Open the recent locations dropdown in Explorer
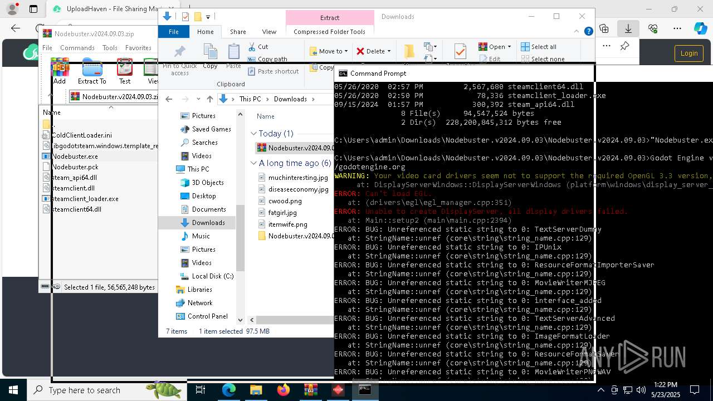The height and width of the screenshot is (401, 713). coord(198,99)
